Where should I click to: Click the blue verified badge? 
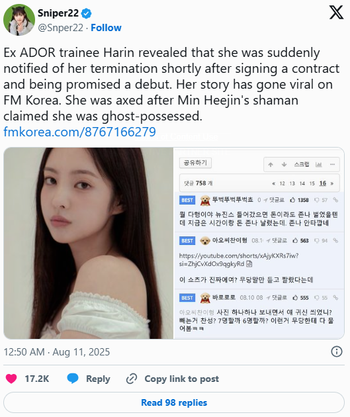coord(86,13)
